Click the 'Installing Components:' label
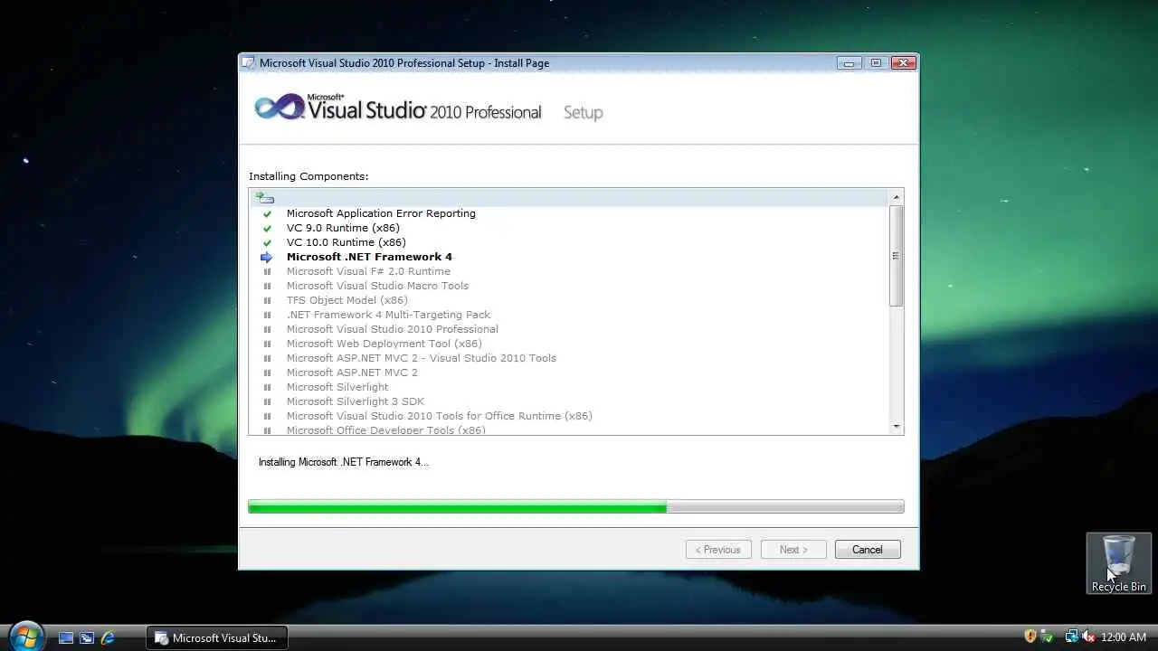 (x=308, y=176)
